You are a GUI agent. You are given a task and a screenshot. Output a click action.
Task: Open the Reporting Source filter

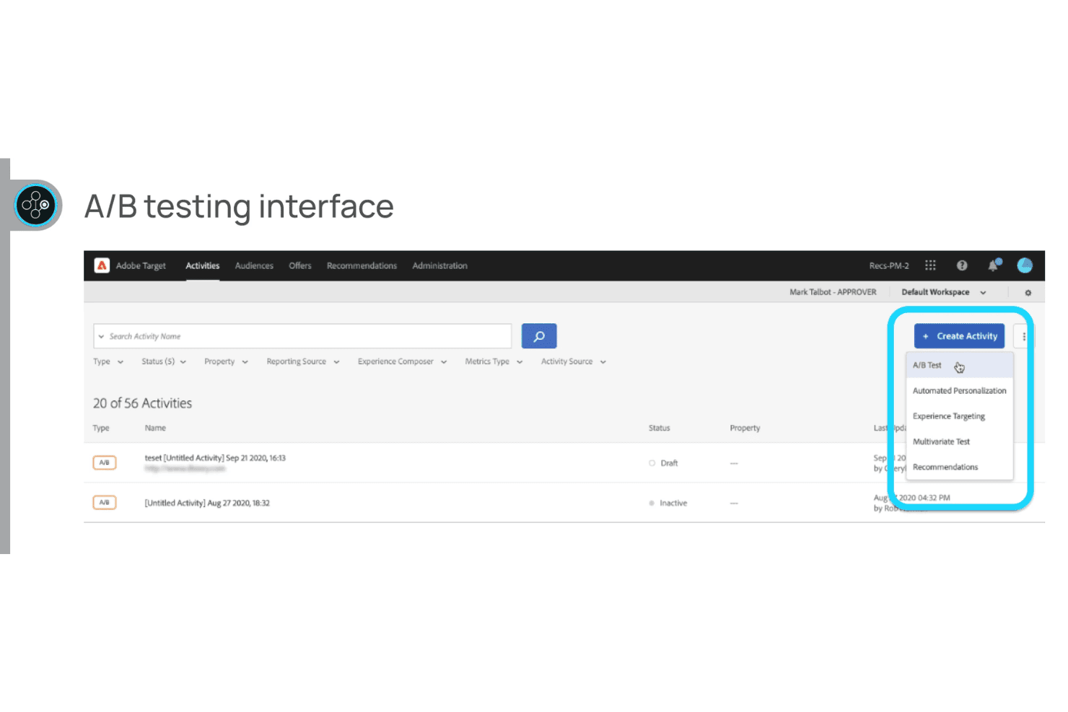(x=303, y=361)
